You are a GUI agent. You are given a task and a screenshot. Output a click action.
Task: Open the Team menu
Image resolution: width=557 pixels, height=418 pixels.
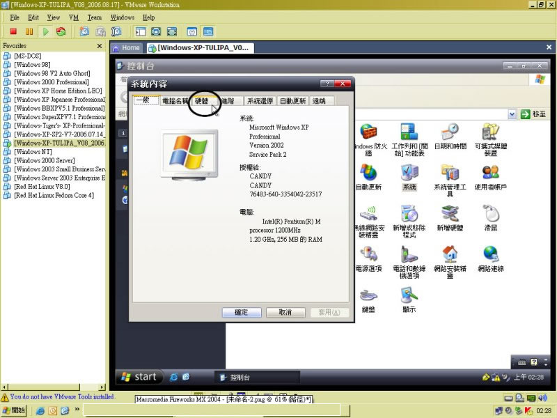(95, 17)
